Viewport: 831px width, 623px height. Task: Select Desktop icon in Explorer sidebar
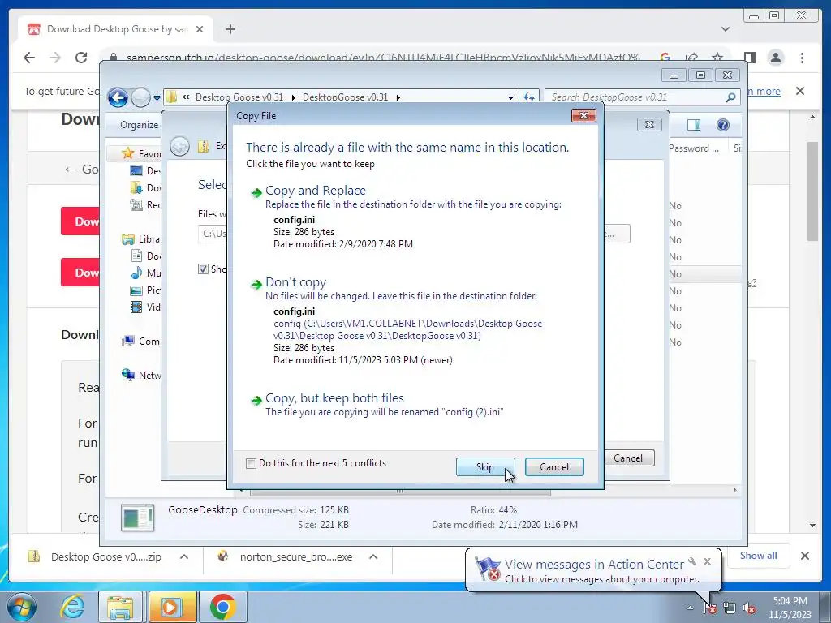[x=136, y=170]
